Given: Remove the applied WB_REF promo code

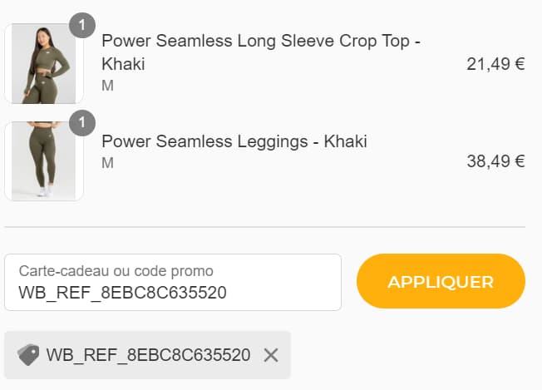Looking at the screenshot, I should [x=270, y=355].
